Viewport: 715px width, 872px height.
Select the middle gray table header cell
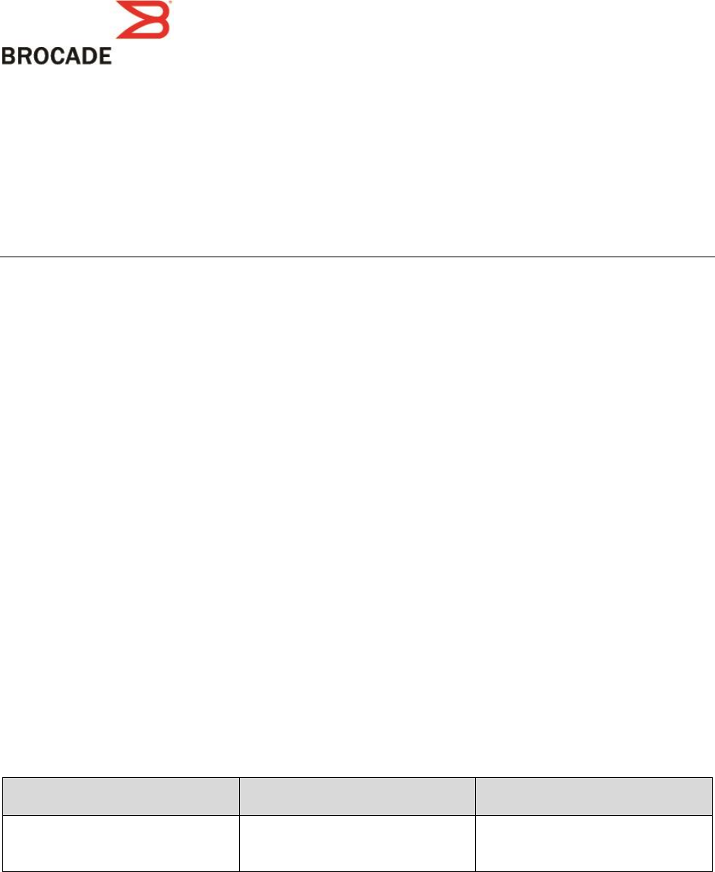[x=357, y=795]
